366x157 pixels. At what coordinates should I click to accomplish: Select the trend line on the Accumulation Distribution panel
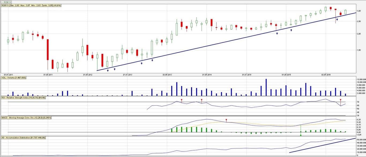point(322,145)
